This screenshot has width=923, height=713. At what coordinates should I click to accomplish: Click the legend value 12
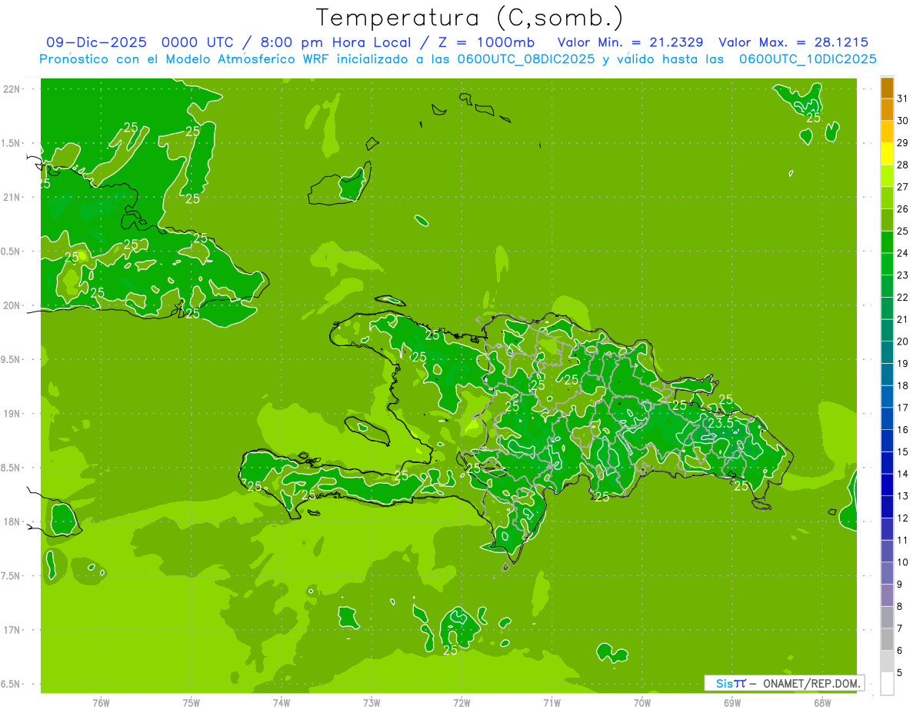902,518
